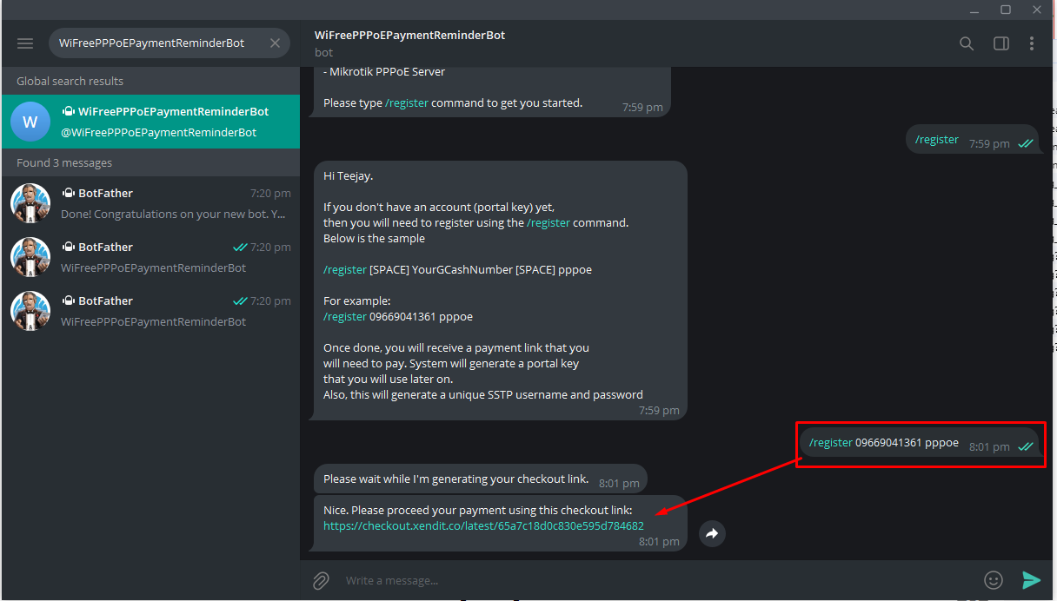The image size is (1057, 601).
Task: Clear the search box using the X icon
Action: (275, 43)
